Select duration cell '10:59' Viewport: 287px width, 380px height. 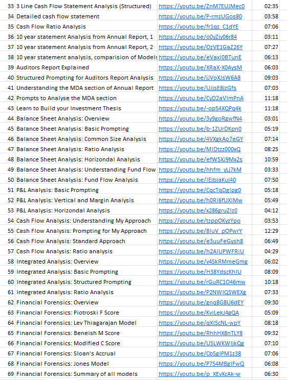[266, 159]
